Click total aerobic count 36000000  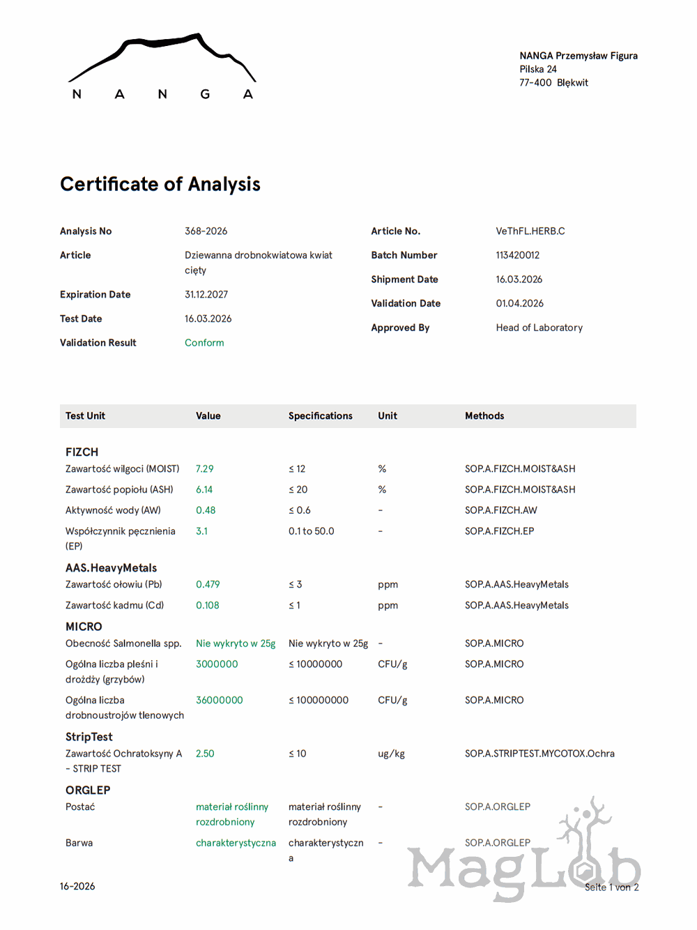(x=220, y=700)
